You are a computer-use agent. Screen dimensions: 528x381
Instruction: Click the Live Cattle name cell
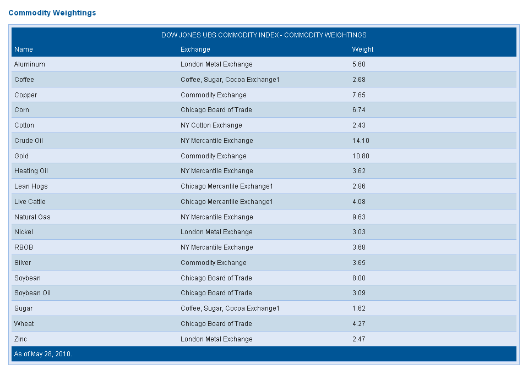[x=30, y=202]
